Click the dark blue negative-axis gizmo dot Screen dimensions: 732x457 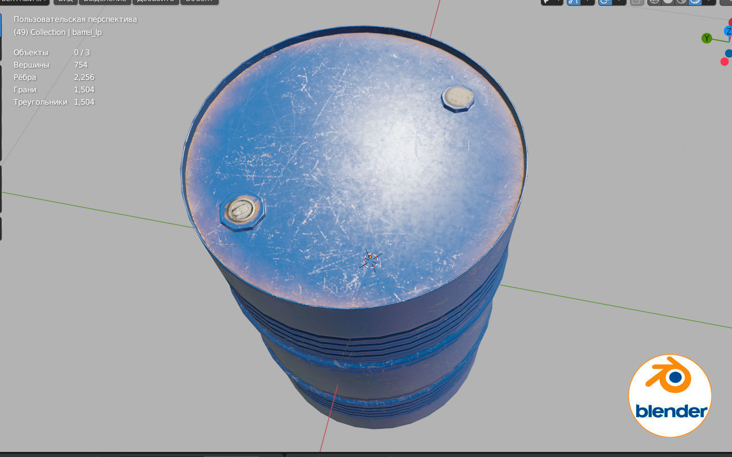[x=729, y=53]
